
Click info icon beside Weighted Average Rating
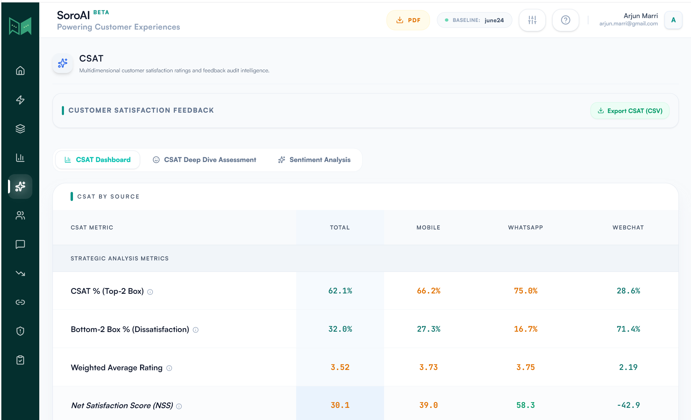click(x=169, y=368)
